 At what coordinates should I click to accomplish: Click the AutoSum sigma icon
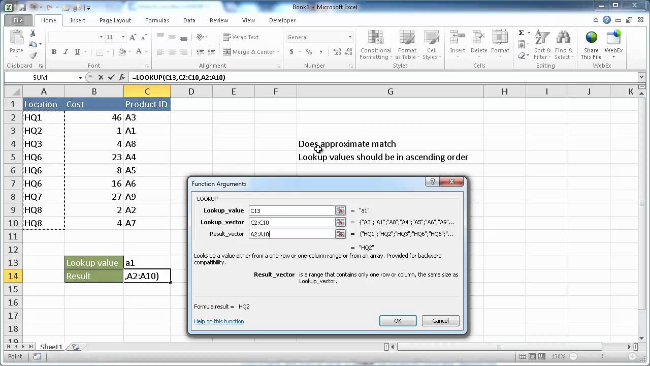521,33
